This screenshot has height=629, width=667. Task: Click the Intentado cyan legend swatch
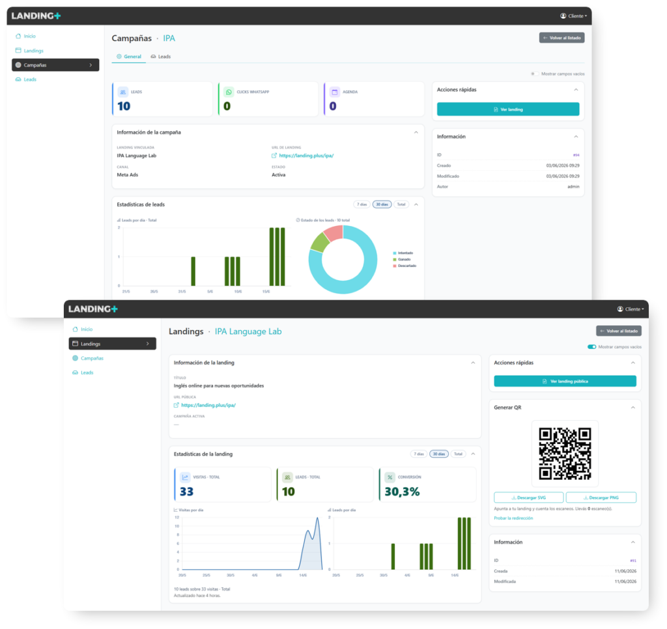pos(395,253)
